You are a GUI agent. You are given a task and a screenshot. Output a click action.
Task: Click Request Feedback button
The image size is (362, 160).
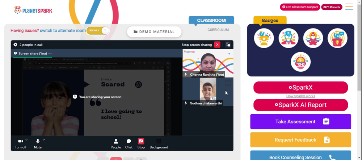point(300,140)
